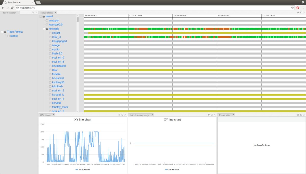Reload the localhost page

(x=12, y=8)
